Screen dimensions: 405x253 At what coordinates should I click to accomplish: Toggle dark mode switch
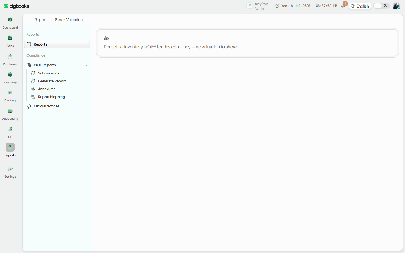[381, 6]
